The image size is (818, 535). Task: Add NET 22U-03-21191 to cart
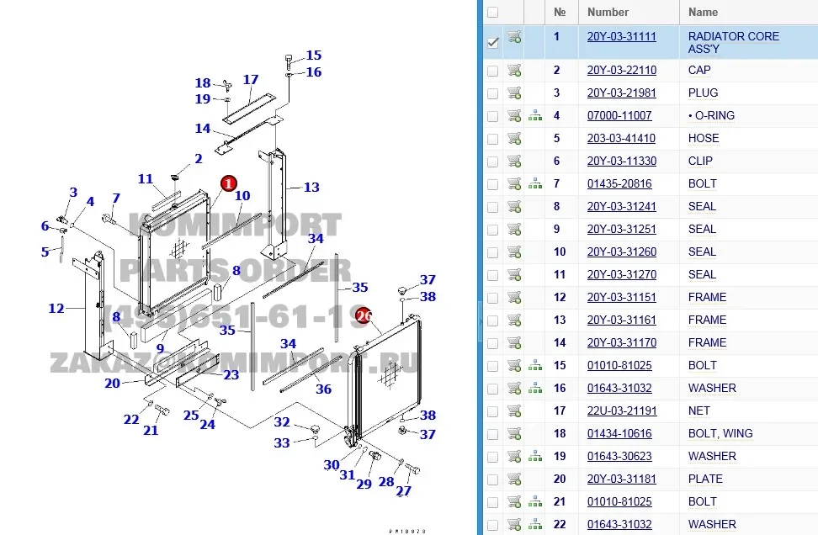click(514, 411)
